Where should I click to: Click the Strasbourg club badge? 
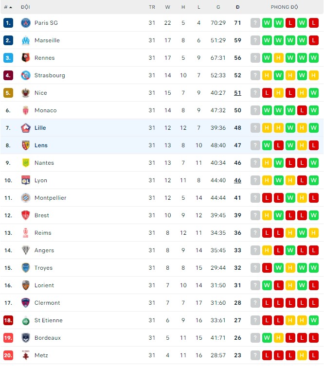(x=26, y=75)
